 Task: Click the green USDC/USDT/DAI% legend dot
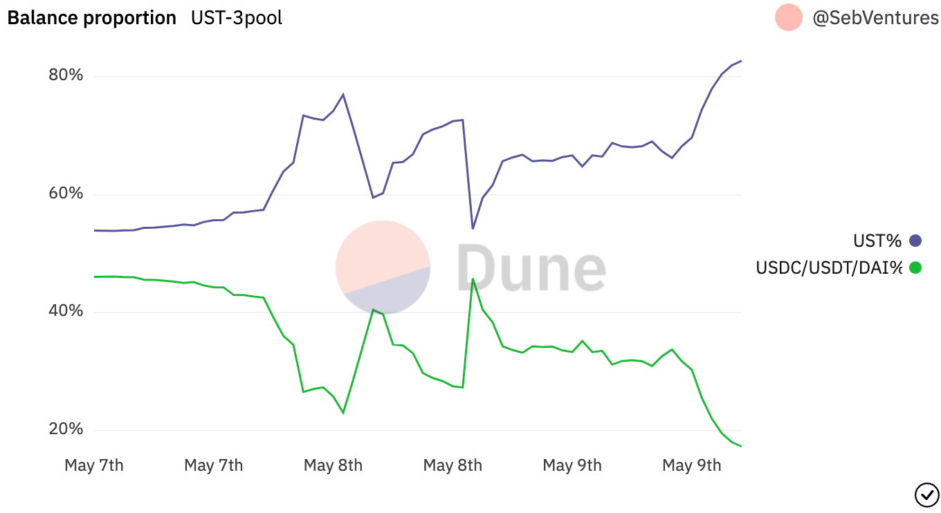pyautogui.click(x=915, y=268)
